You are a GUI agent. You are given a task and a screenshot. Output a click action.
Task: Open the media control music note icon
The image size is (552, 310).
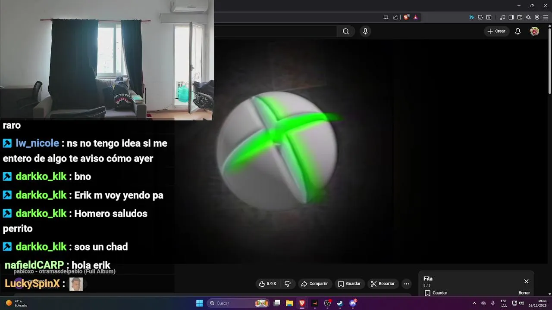(502, 17)
